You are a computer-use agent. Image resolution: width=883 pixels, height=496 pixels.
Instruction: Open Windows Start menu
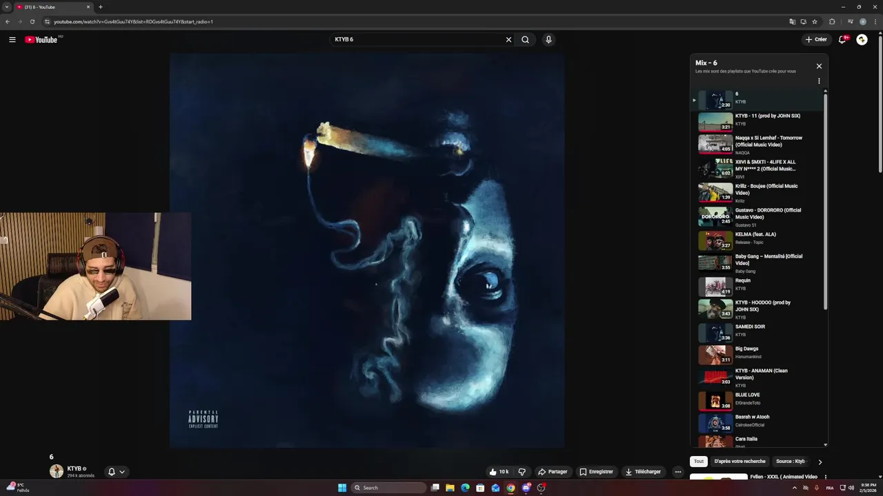pos(342,488)
